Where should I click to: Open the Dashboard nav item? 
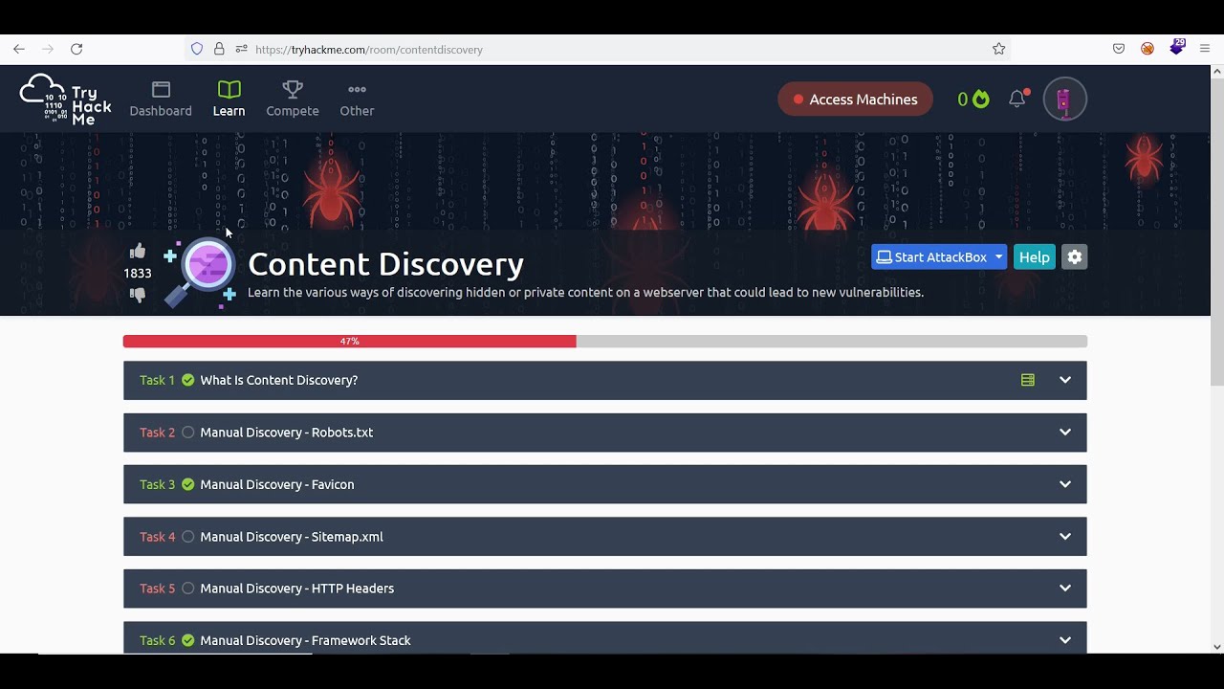point(161,100)
